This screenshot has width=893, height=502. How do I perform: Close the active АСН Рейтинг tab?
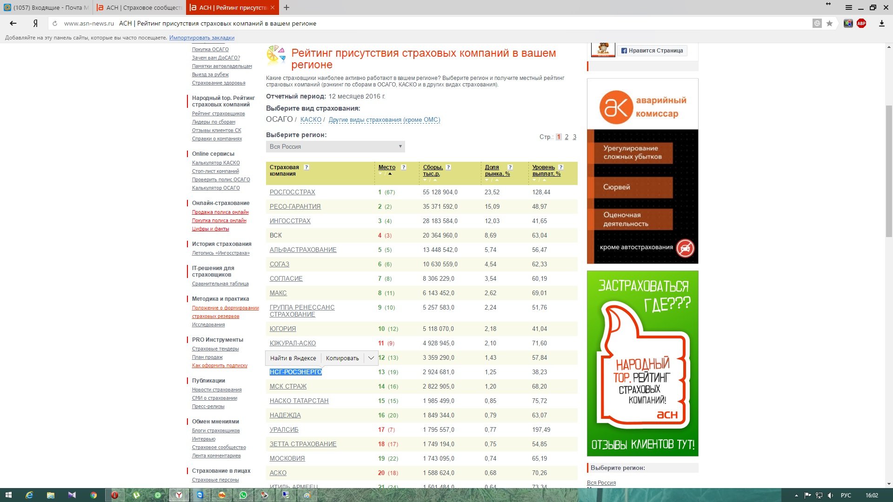click(273, 7)
